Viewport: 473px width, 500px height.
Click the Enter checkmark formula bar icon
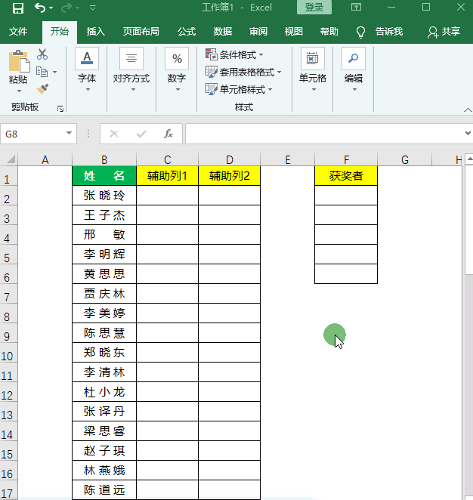coord(141,134)
